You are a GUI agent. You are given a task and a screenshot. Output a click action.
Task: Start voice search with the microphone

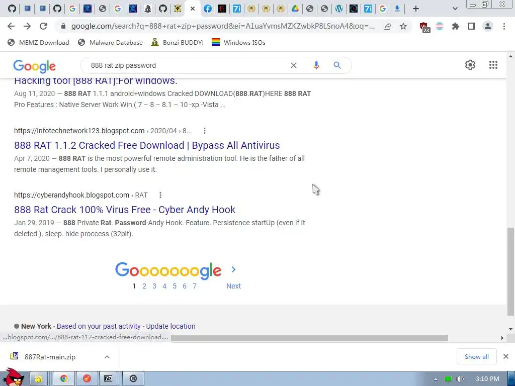pyautogui.click(x=316, y=65)
